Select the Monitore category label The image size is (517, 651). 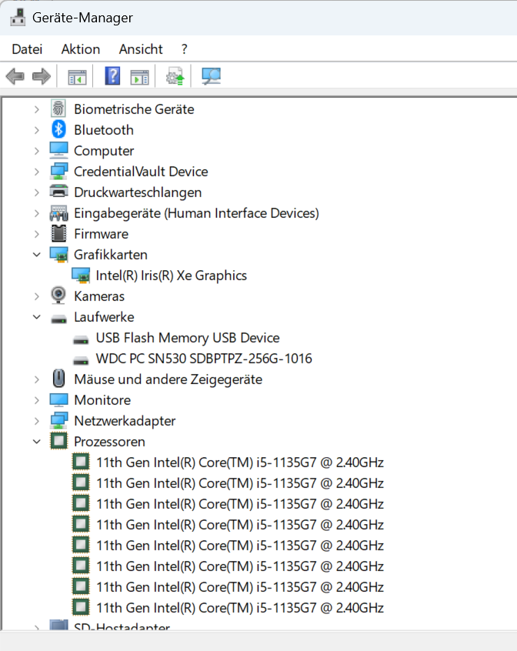click(x=102, y=400)
